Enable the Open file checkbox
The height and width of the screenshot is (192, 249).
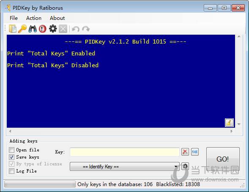point(11,150)
